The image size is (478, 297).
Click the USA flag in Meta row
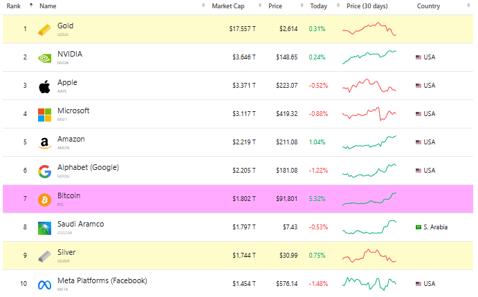[x=419, y=284]
